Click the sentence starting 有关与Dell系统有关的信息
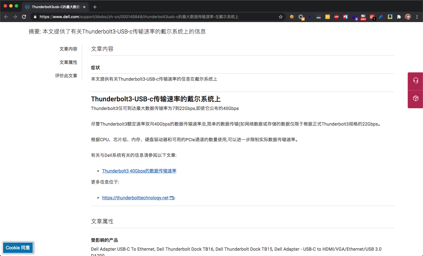423x256 pixels. [x=134, y=155]
